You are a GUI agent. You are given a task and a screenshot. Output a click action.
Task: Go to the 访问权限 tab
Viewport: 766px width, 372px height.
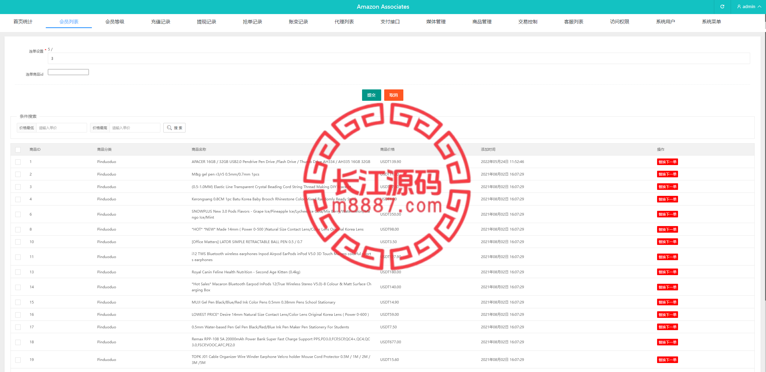[x=619, y=22]
